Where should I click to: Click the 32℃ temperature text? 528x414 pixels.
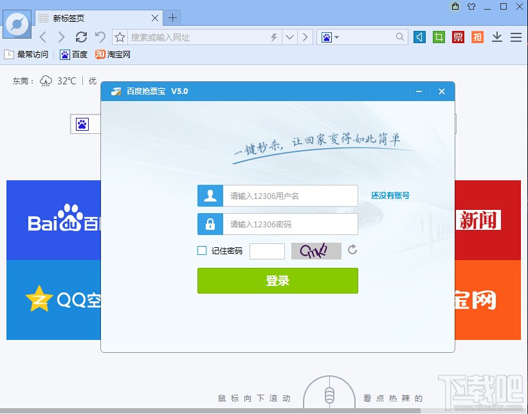67,81
